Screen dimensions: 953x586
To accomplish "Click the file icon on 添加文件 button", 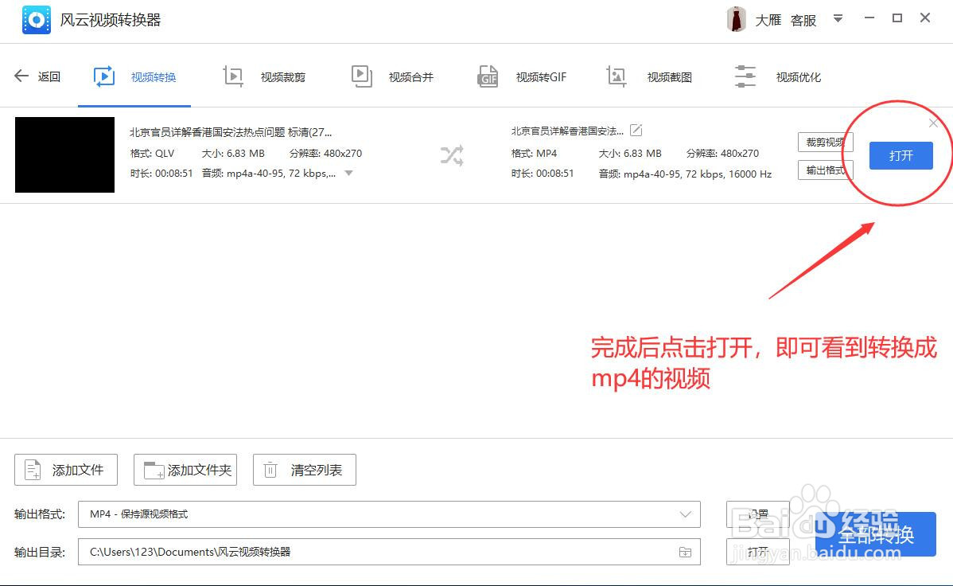I will 33,470.
